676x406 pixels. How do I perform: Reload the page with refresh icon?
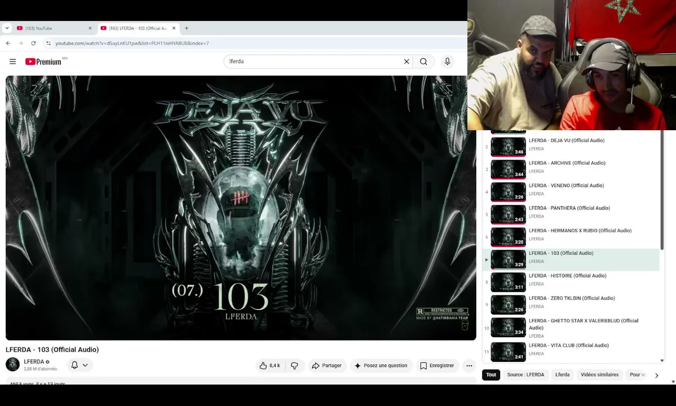[x=33, y=43]
